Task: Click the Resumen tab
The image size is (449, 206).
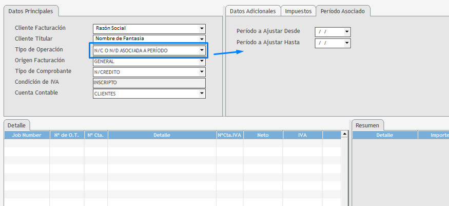Action: coord(367,125)
